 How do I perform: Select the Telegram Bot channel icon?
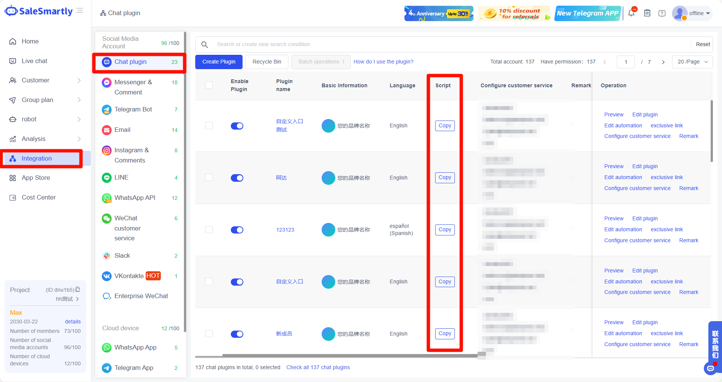106,110
